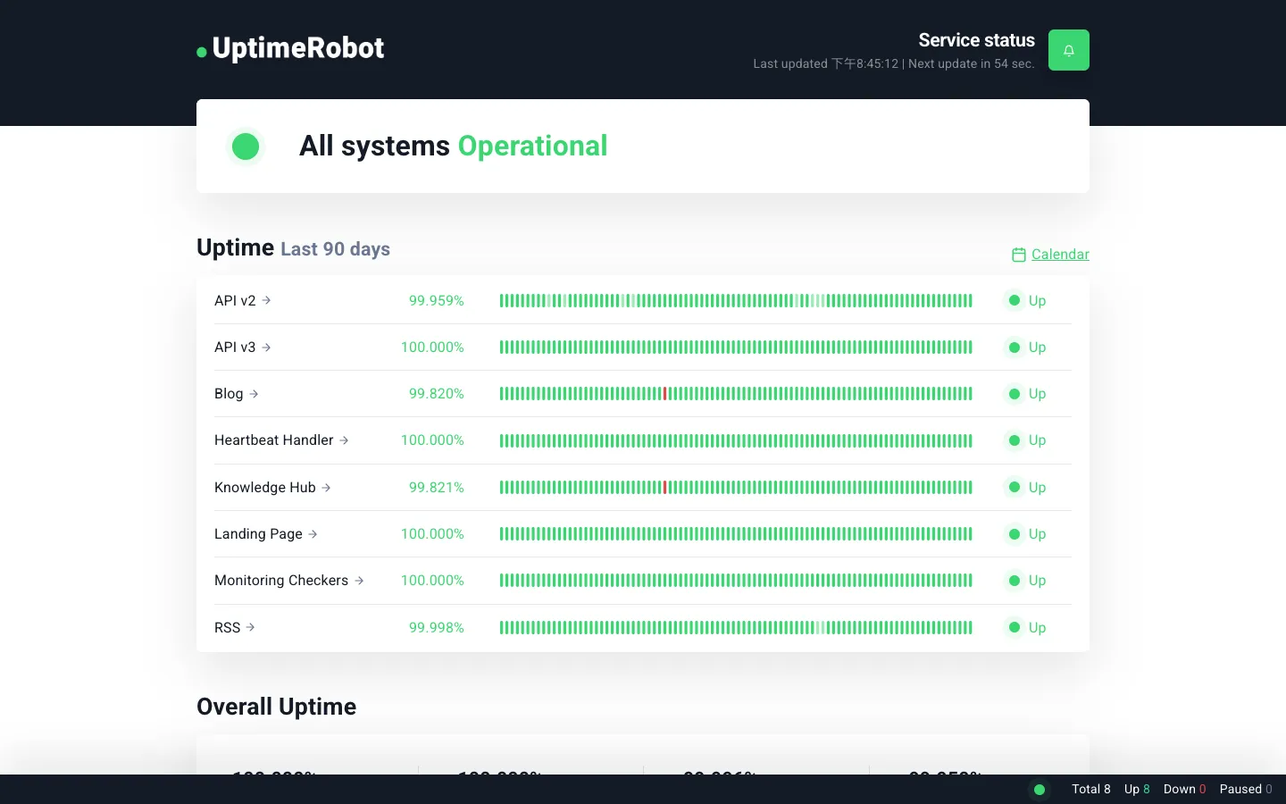Open the Heartbeat Handler monitor

(x=274, y=440)
